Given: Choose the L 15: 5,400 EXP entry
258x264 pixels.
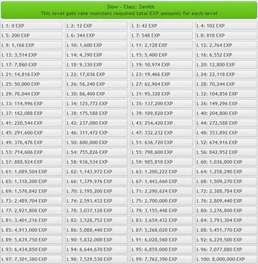Looking at the screenshot, I should tap(161, 55).
